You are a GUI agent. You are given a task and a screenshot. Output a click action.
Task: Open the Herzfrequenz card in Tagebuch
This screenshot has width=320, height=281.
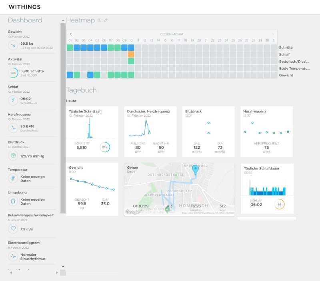(x=267, y=132)
